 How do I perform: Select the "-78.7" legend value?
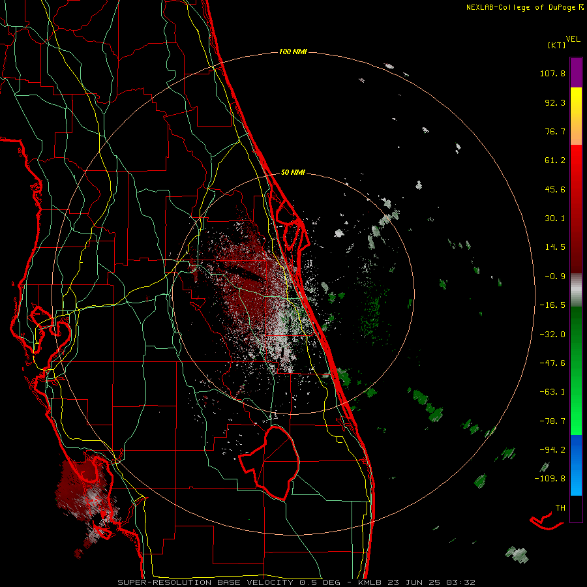[x=552, y=421]
